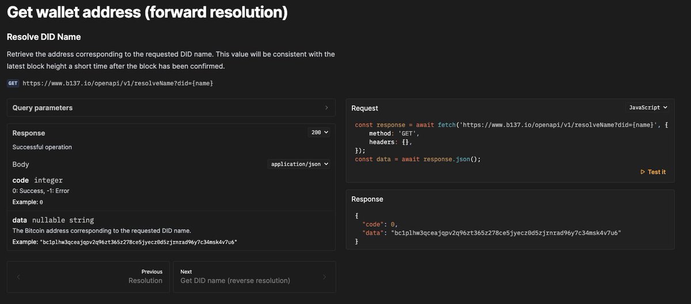Click '0: Success, -1: Error' description
Viewport: 691px width, 304px height.
click(x=41, y=191)
